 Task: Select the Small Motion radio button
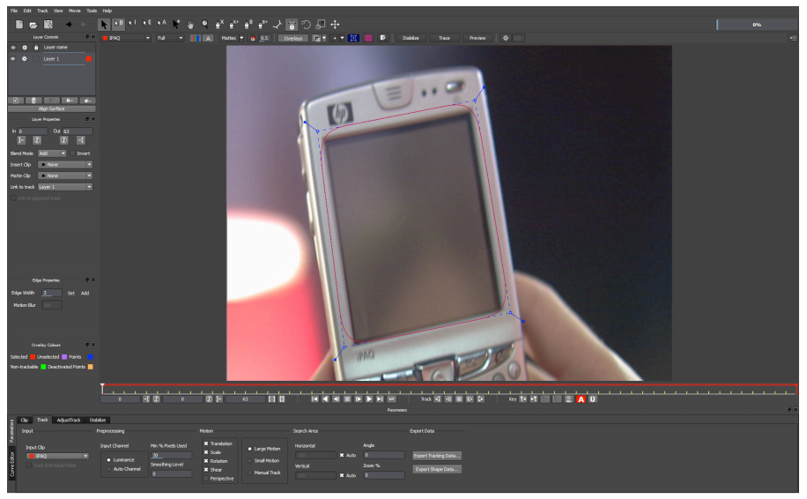coord(250,461)
